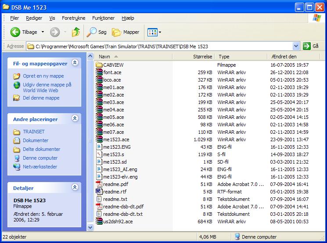Click the Dokumenter link text
The height and width of the screenshot is (243, 327).
point(36,140)
